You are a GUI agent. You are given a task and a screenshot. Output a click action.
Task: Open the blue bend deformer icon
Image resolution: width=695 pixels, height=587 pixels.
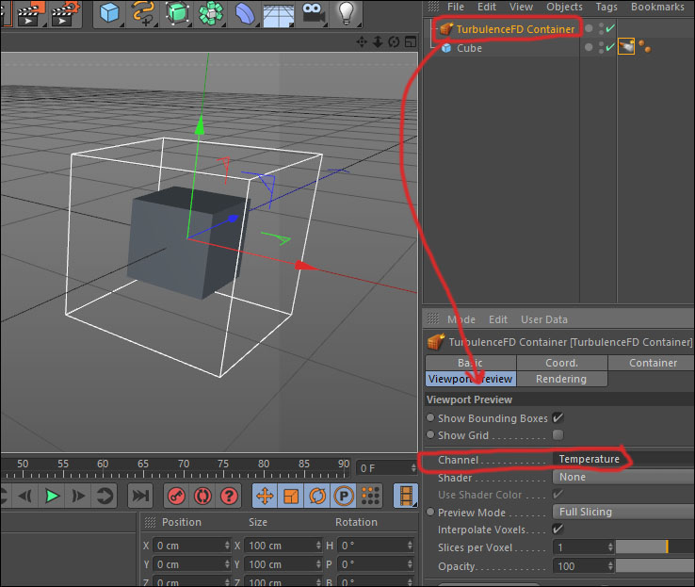pyautogui.click(x=244, y=13)
